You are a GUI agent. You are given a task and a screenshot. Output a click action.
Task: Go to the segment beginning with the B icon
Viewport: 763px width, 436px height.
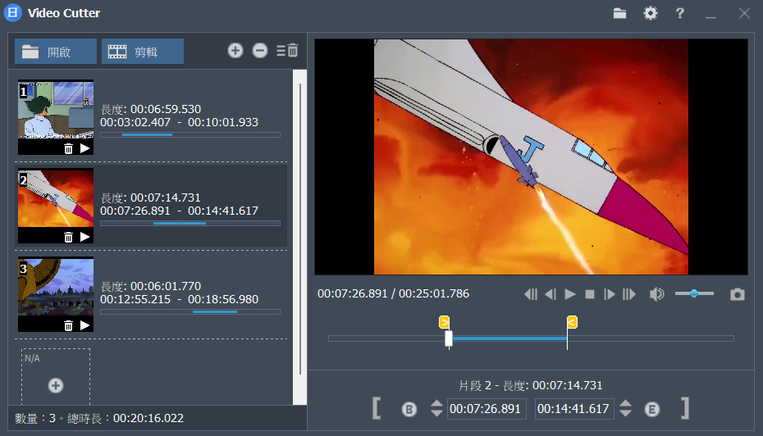tap(409, 409)
